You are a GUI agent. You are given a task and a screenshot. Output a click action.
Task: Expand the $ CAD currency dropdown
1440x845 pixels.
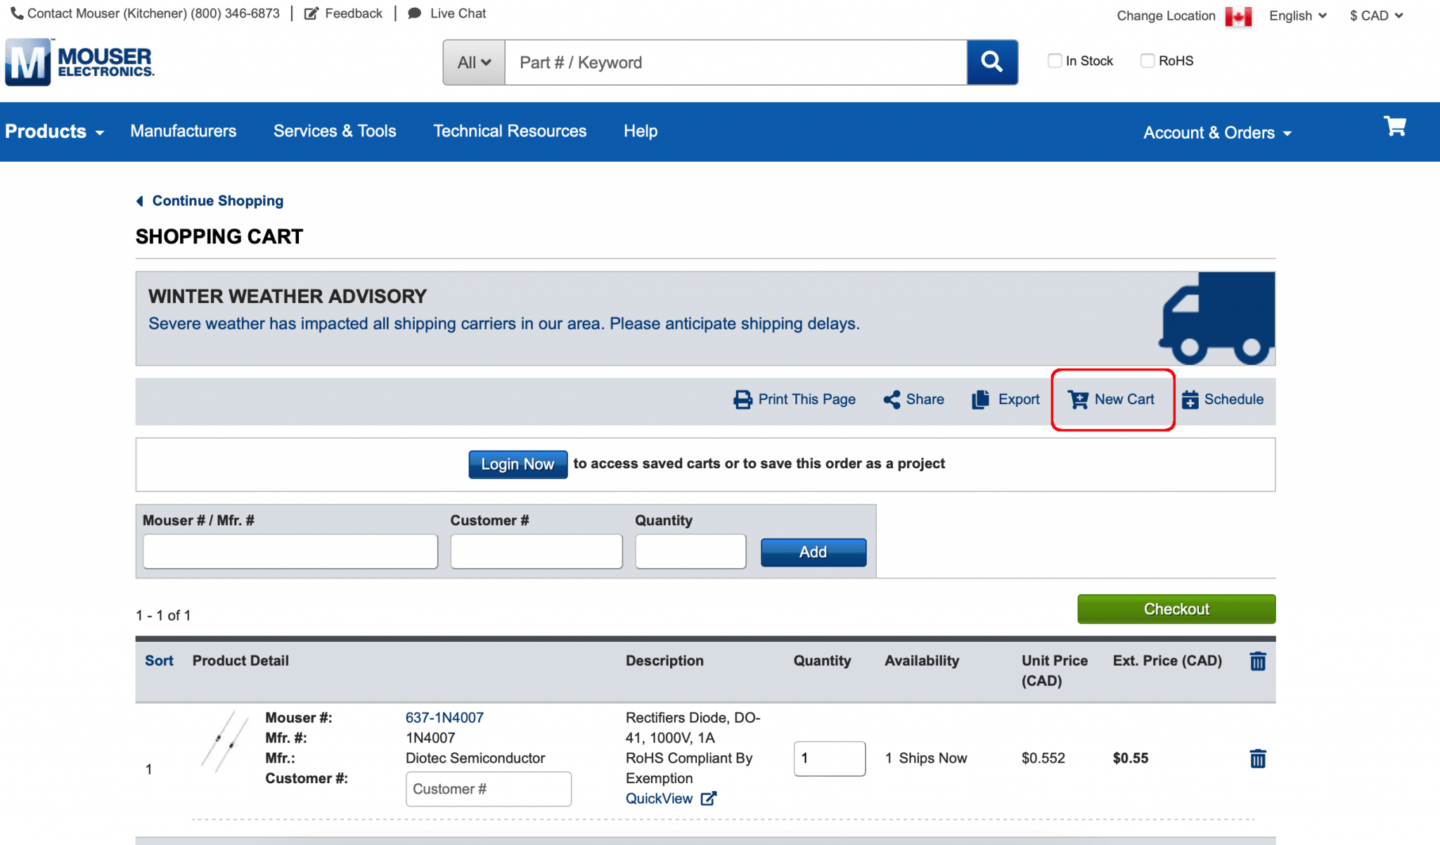[x=1376, y=15]
